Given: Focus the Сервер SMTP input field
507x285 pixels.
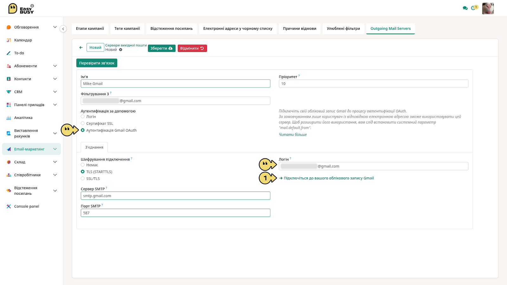Looking at the screenshot, I should coord(176,196).
